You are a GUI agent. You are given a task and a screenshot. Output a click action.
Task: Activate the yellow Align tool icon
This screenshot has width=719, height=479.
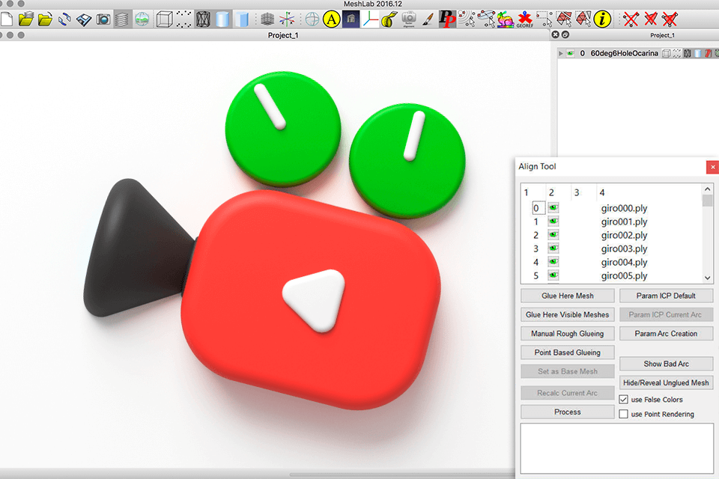click(x=331, y=19)
